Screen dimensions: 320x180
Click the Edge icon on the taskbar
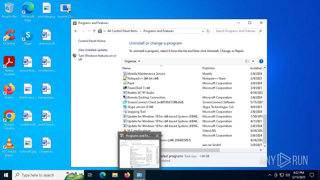pyautogui.click(x=103, y=175)
